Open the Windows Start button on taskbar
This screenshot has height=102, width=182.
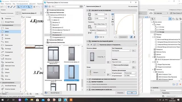coord(2,100)
